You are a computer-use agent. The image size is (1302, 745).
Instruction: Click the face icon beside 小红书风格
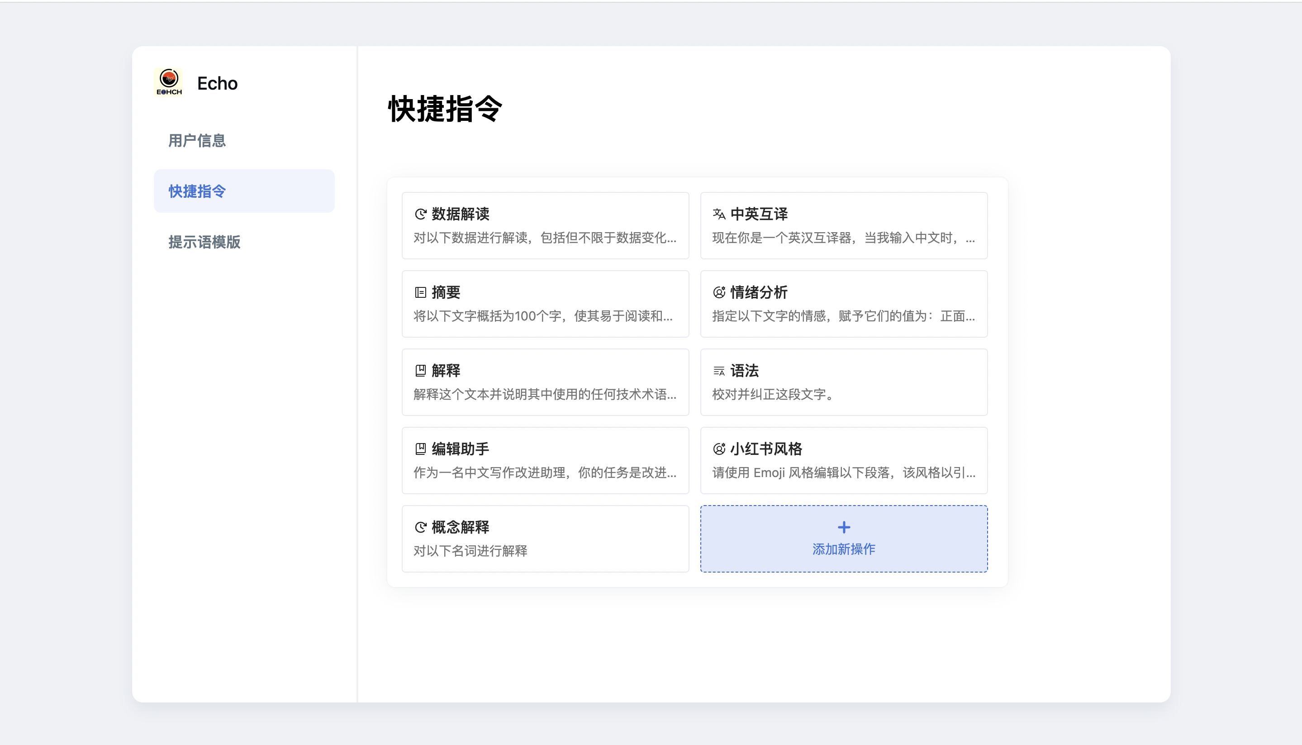719,449
